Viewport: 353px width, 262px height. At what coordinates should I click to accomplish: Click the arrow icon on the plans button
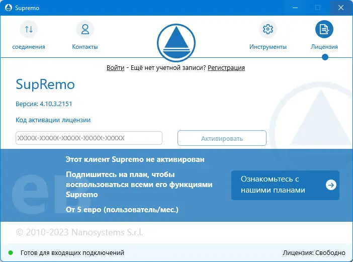[x=331, y=185]
